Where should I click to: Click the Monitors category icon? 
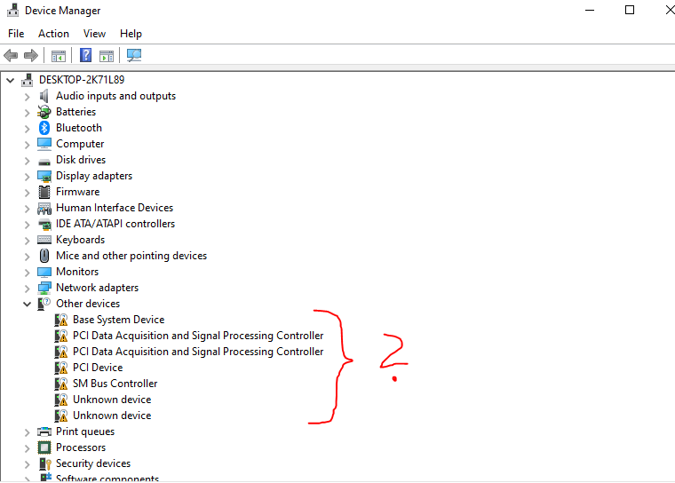[x=44, y=272]
